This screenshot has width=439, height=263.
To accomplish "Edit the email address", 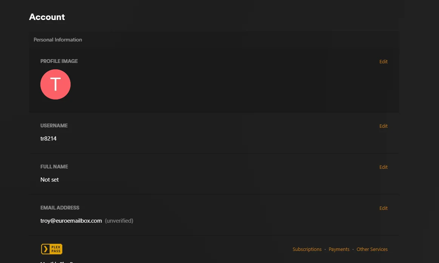I will [383, 208].
